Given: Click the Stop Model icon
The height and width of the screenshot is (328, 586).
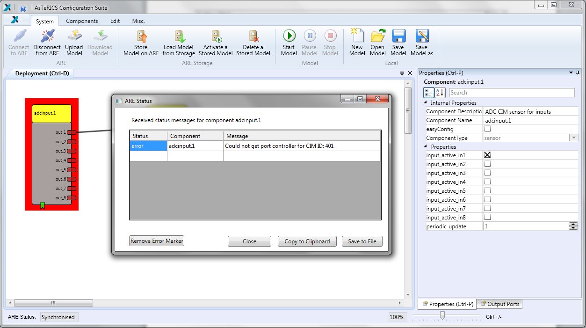Looking at the screenshot, I should click(x=330, y=36).
